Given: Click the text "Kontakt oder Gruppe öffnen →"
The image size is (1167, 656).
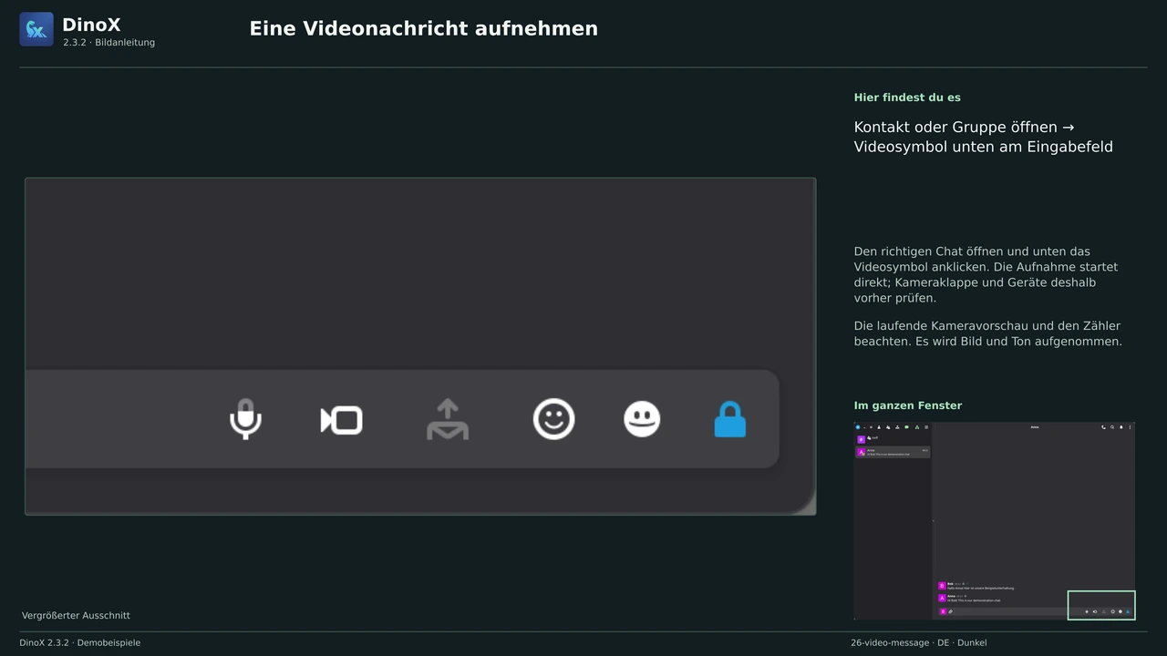Looking at the screenshot, I should coord(964,127).
